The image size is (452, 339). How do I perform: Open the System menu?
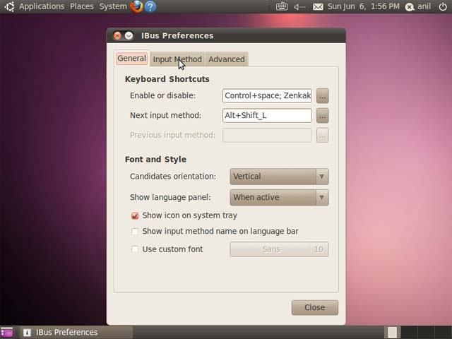(x=113, y=6)
